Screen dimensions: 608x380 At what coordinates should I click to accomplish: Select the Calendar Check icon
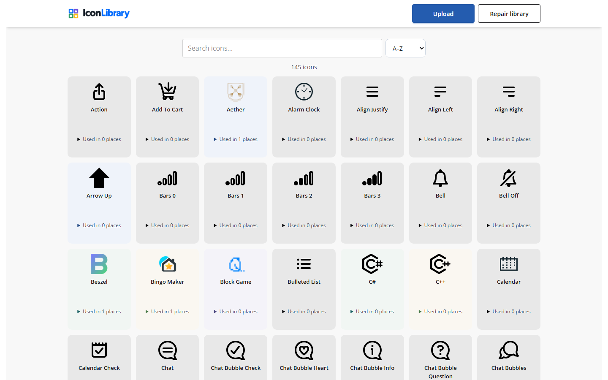99,350
